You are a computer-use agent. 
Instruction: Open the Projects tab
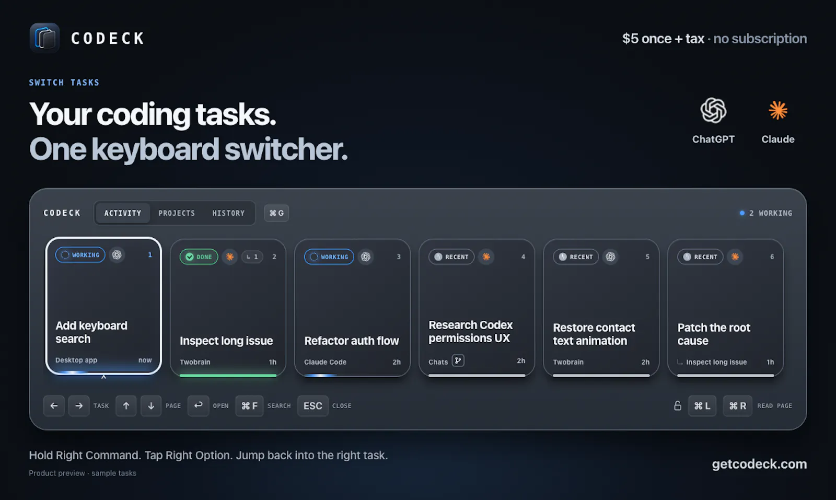(x=177, y=213)
